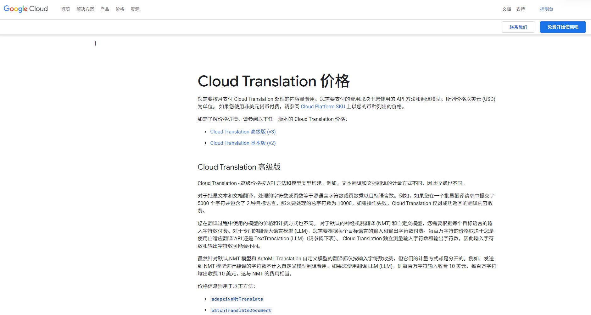Go to the 控制台 console
The height and width of the screenshot is (315, 591).
click(547, 9)
